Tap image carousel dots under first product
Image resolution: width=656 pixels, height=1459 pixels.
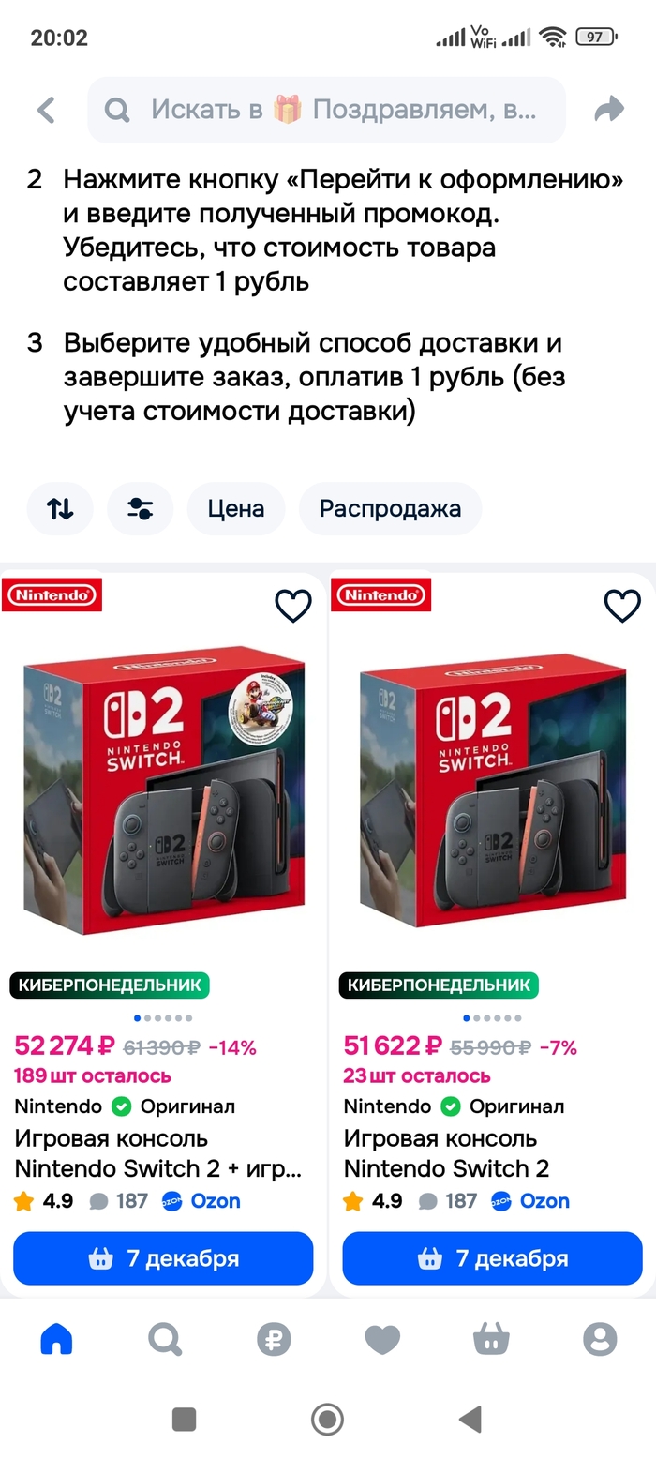[x=163, y=1018]
